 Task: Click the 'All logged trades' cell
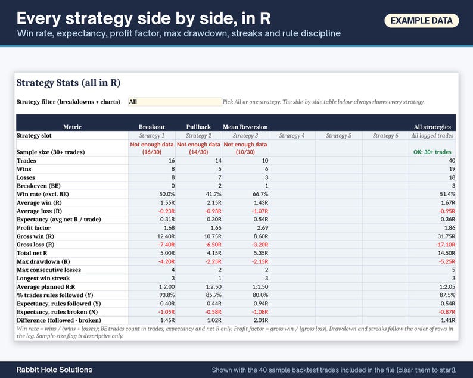pyautogui.click(x=432, y=135)
